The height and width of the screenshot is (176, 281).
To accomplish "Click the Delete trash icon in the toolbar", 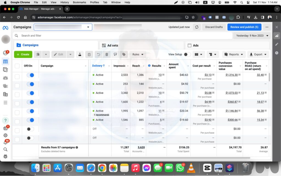I will (107, 54).
